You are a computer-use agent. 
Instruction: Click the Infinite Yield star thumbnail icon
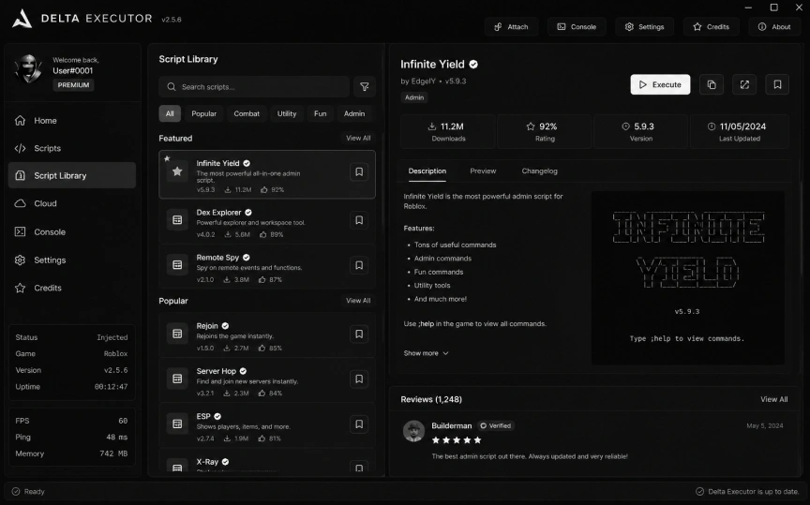point(177,171)
